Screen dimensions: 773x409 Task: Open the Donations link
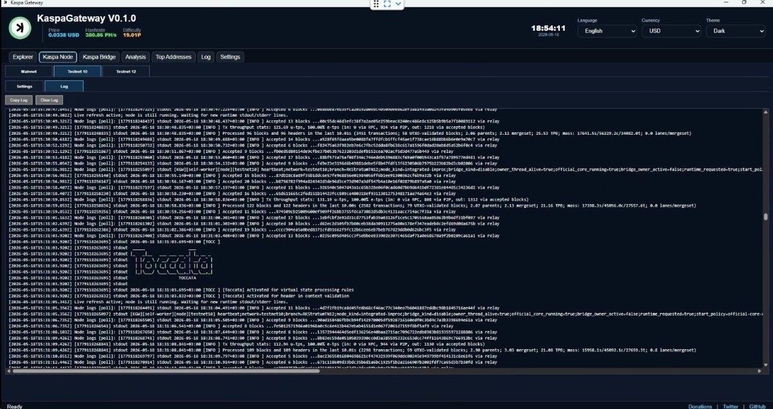[700, 406]
